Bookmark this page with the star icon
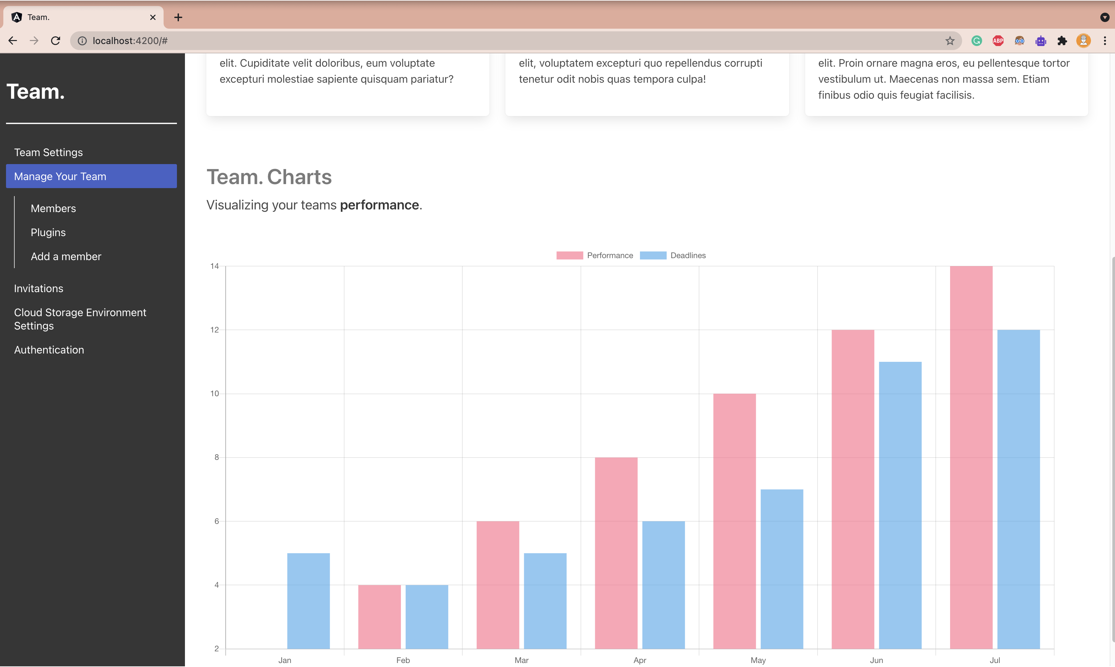 (950, 40)
